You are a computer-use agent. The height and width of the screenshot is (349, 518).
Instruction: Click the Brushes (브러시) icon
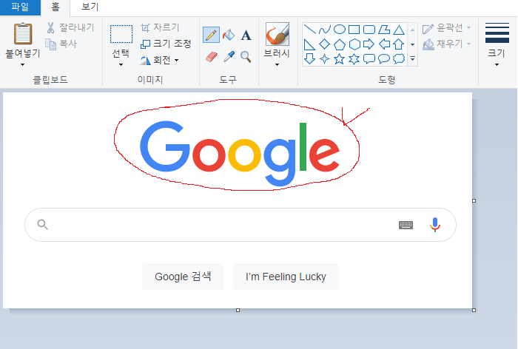277,34
